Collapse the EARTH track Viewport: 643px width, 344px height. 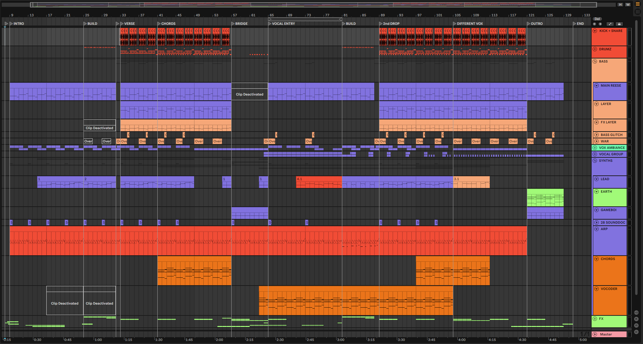[597, 192]
